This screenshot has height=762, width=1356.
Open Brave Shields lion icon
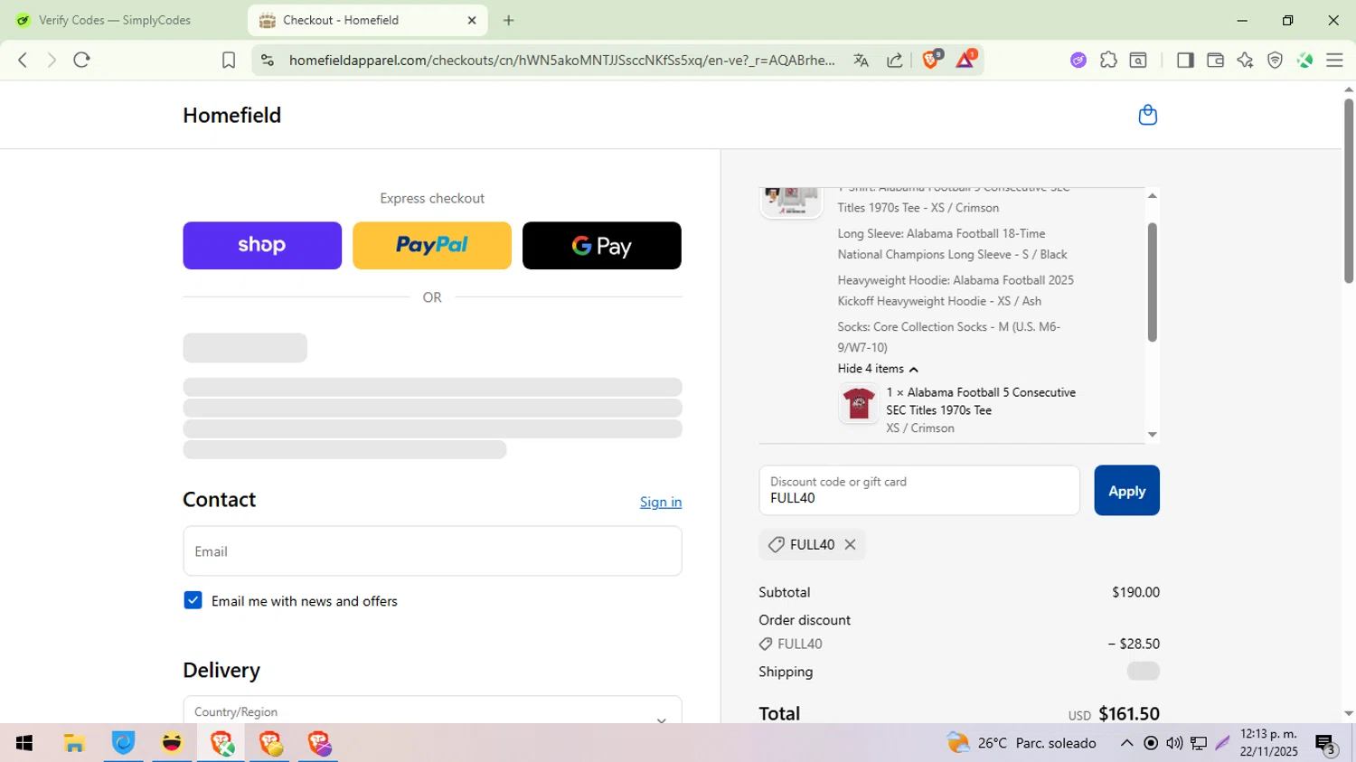tap(931, 59)
